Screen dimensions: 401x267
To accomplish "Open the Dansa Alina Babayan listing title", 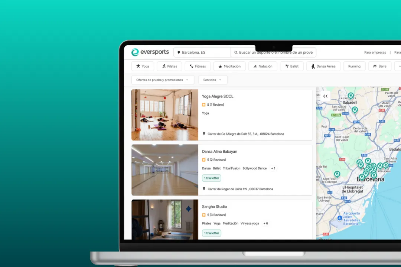I will point(219,152).
